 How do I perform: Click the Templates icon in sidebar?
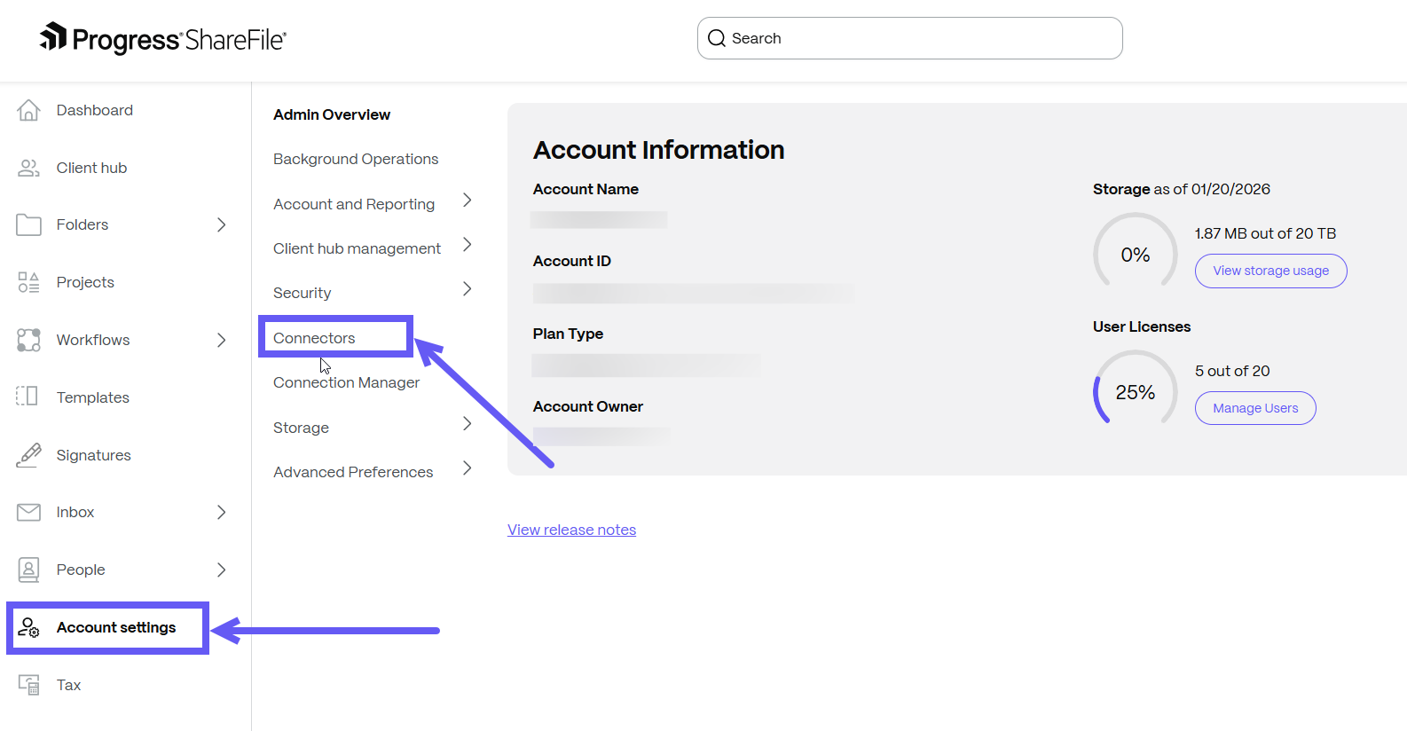[28, 397]
